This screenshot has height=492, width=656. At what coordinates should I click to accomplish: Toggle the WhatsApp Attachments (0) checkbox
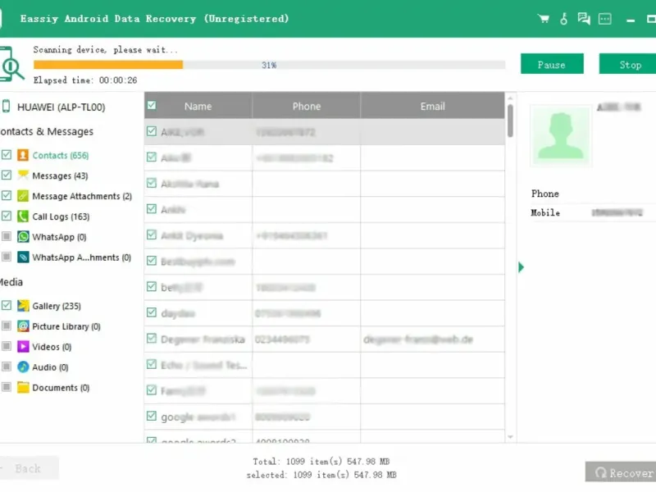(7, 257)
